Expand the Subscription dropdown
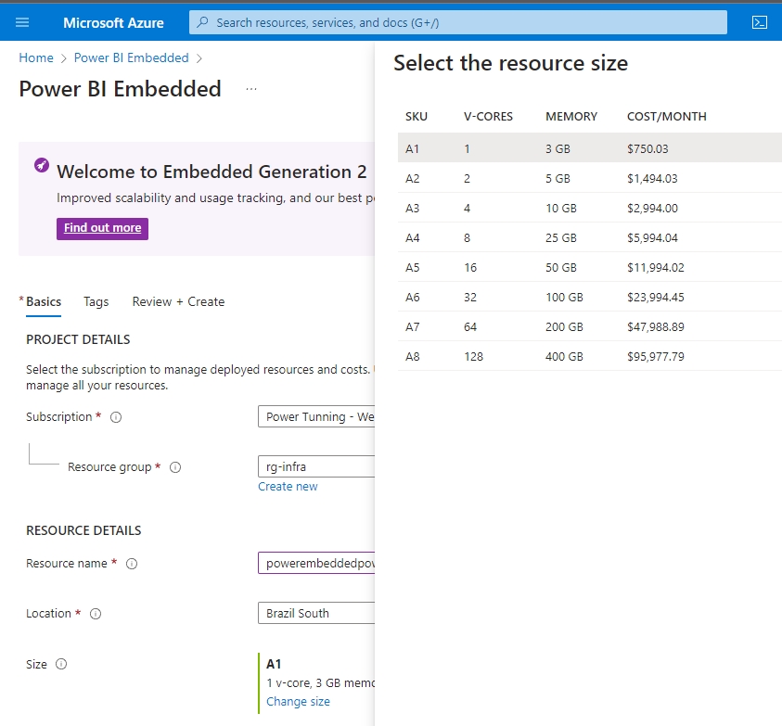782x726 pixels. 315,417
